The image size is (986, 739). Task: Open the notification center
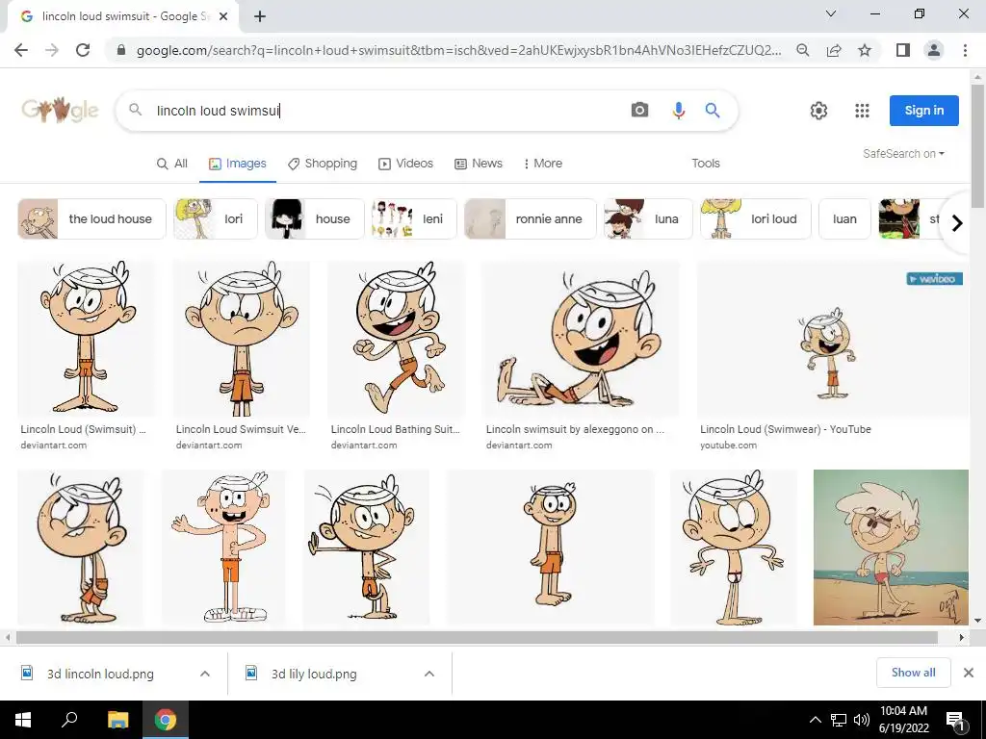click(x=955, y=720)
